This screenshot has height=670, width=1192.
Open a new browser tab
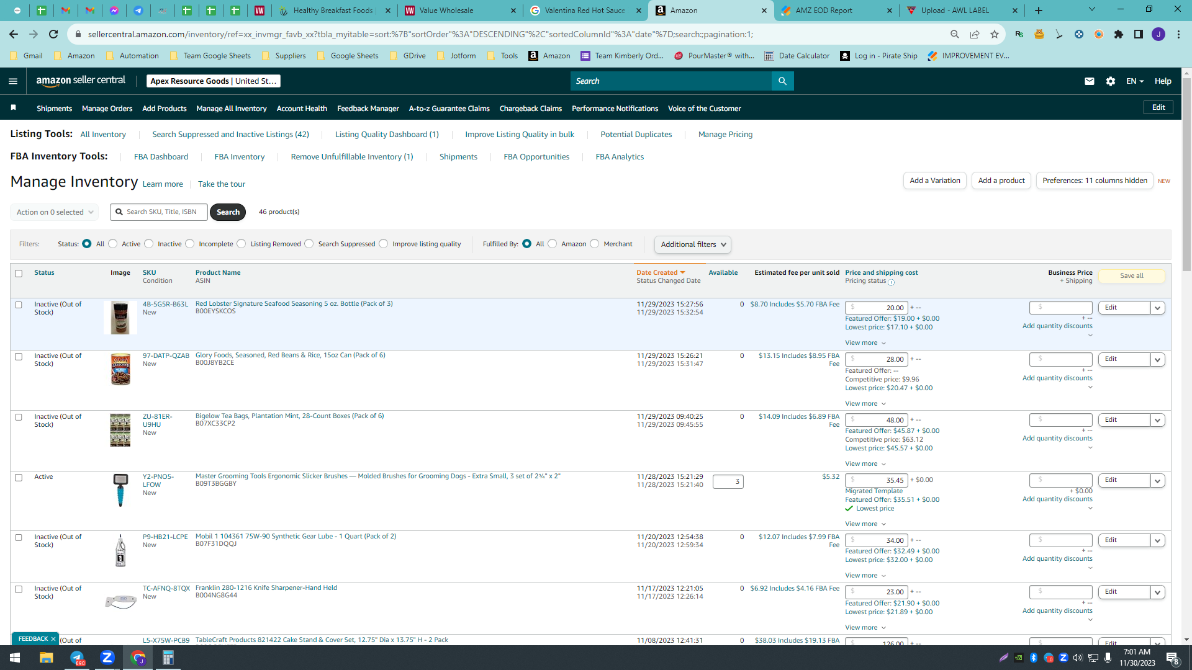[1039, 11]
